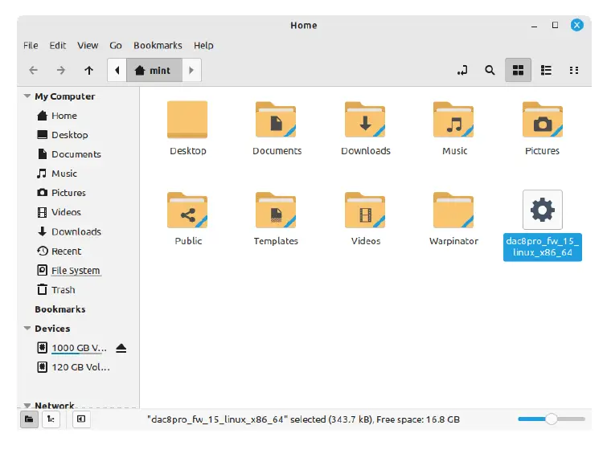Eject the 1000 GB volume
Screen dimensions: 607x462
click(x=121, y=348)
